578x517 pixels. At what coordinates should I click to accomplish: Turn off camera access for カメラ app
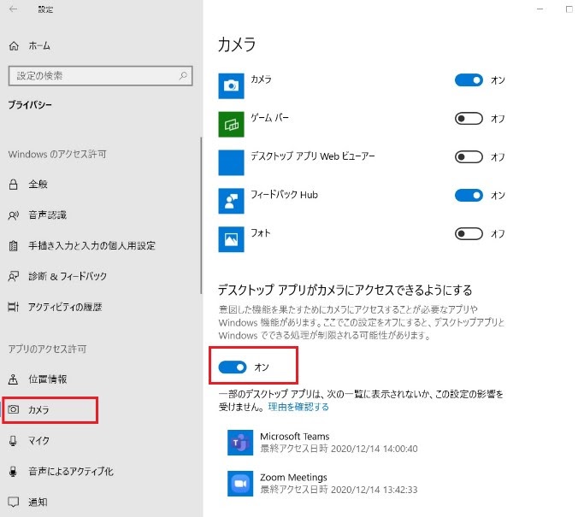pos(469,80)
